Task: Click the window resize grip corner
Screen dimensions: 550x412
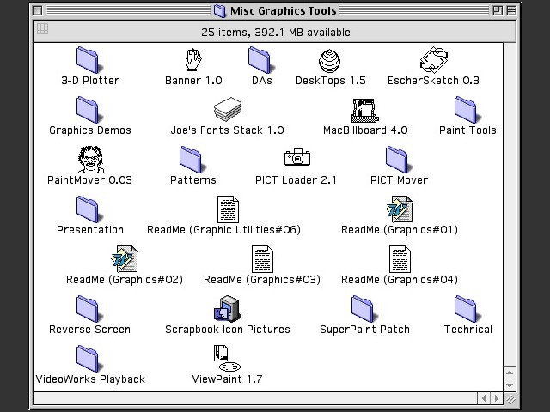Action: [x=510, y=399]
